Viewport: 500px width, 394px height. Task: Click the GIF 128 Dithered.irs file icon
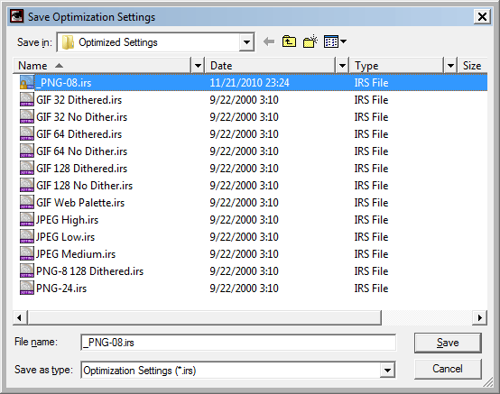click(x=26, y=169)
